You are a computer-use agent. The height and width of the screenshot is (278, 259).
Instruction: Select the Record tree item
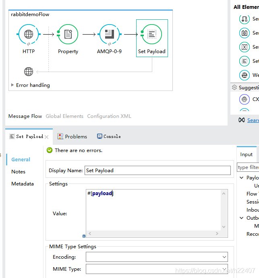click(x=253, y=234)
